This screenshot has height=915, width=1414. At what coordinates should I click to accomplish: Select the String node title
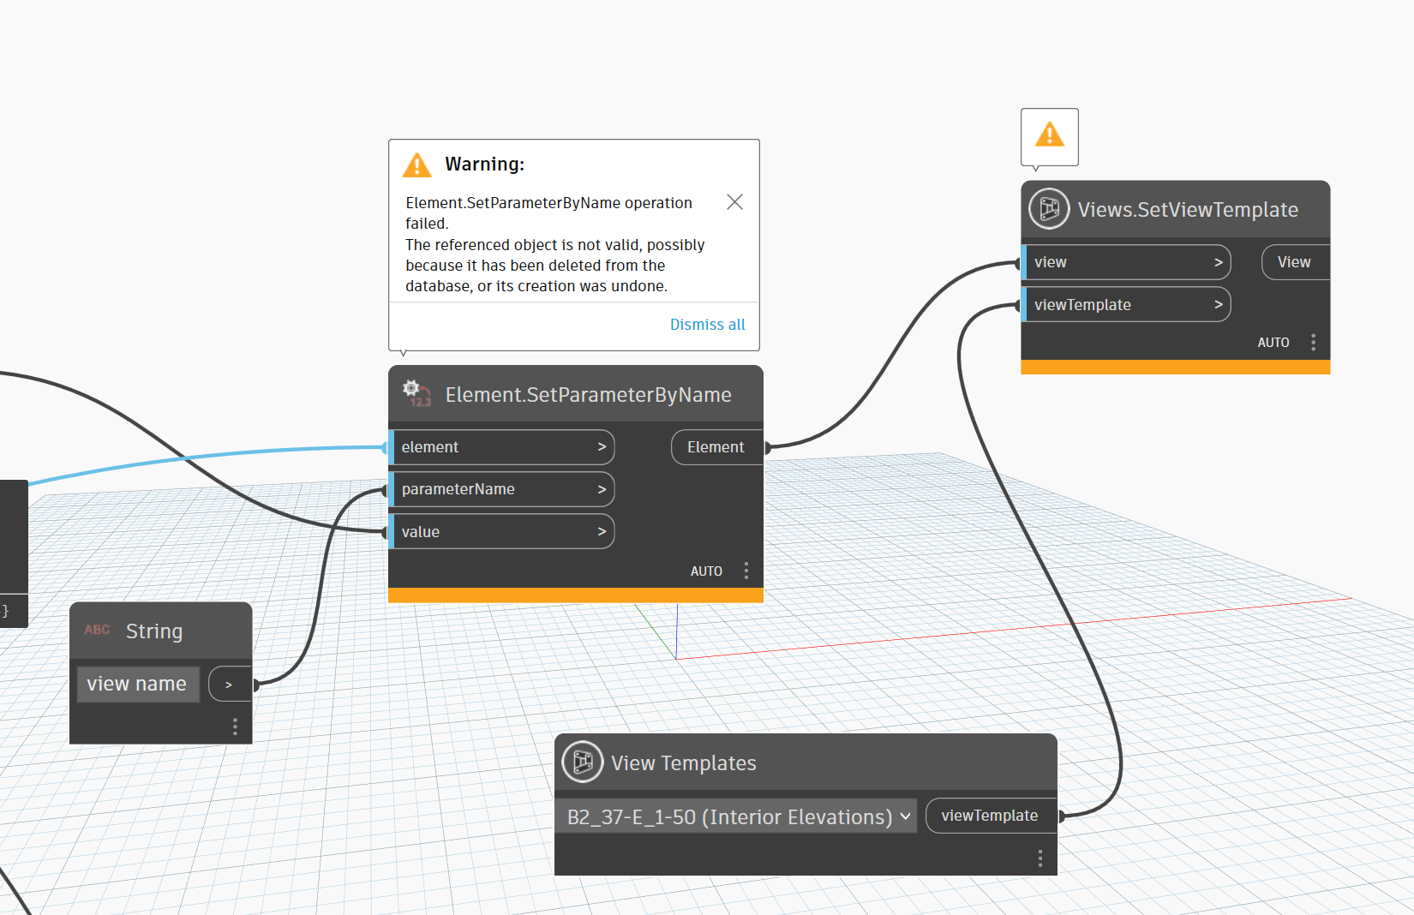(154, 631)
